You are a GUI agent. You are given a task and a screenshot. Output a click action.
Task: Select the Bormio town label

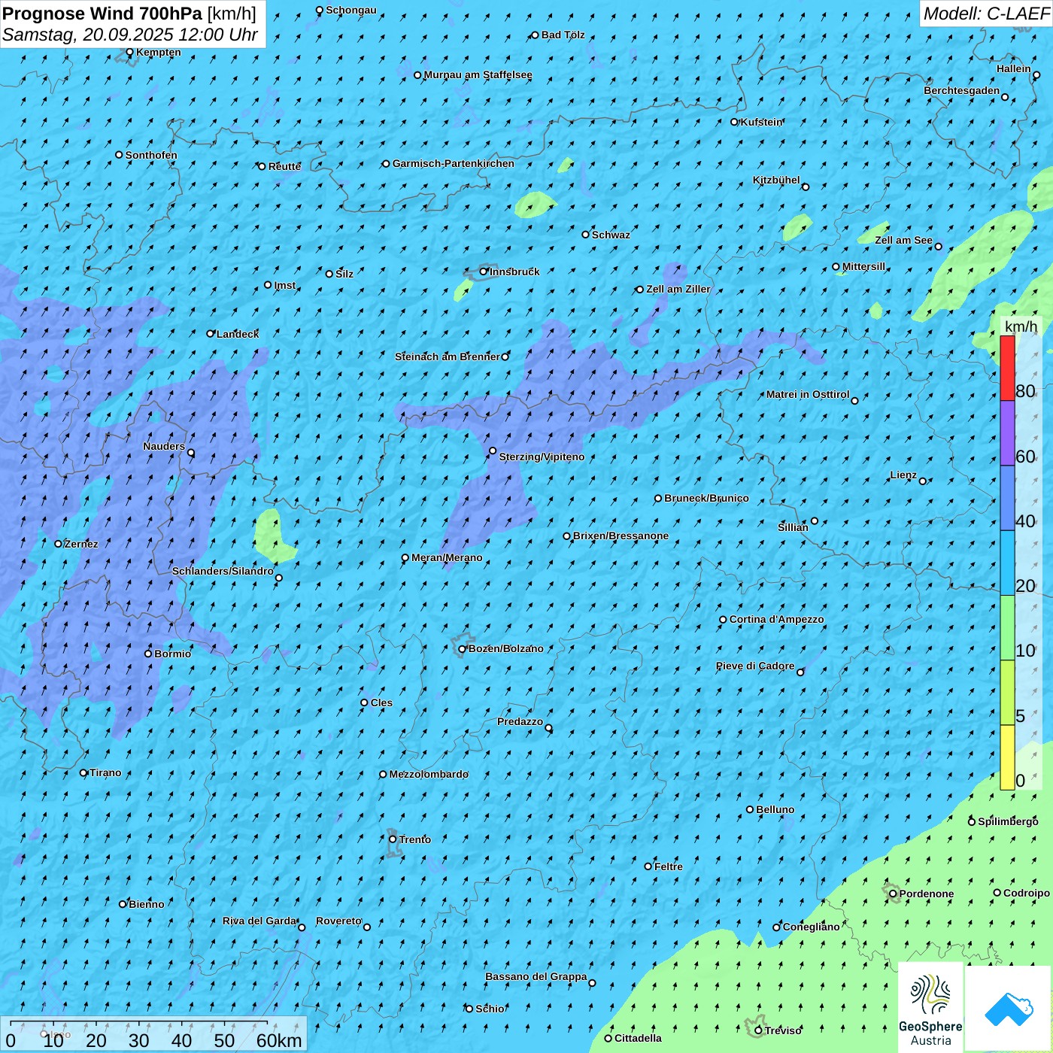click(172, 654)
